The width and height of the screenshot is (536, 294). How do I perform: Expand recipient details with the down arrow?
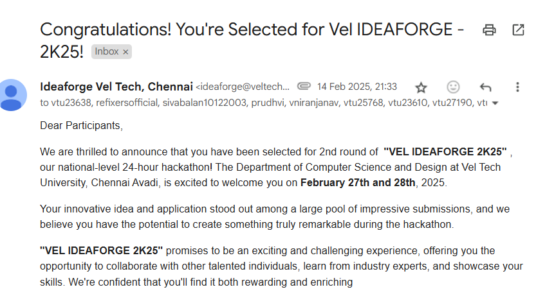click(x=495, y=103)
